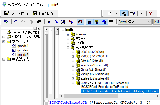Create new formula with the blank page icon
The width and height of the screenshot is (160, 105).
tap(110, 13)
